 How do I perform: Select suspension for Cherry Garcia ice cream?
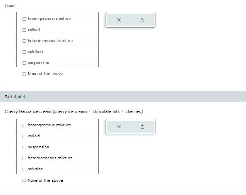tap(24, 147)
